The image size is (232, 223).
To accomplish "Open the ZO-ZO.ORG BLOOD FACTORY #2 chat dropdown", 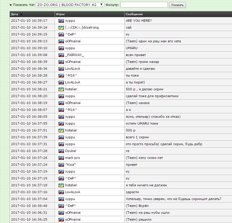I will (x=70, y=5).
